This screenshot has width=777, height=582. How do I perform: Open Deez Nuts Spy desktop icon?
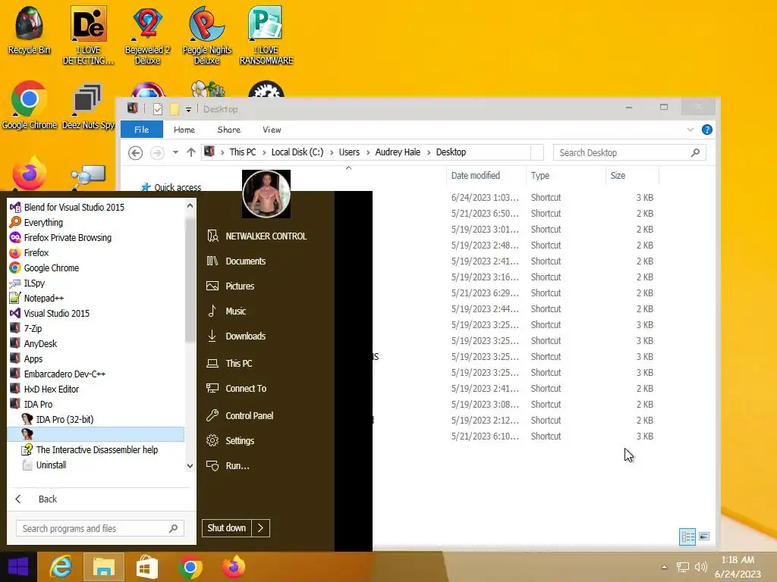(88, 105)
